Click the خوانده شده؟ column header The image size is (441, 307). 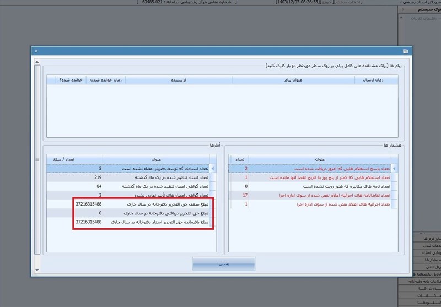point(71,80)
